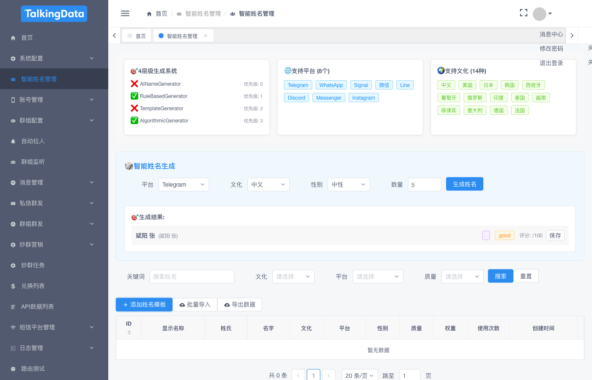This screenshot has height=380, width=592.
Task: Click the 关键词 search input field
Action: click(x=192, y=277)
